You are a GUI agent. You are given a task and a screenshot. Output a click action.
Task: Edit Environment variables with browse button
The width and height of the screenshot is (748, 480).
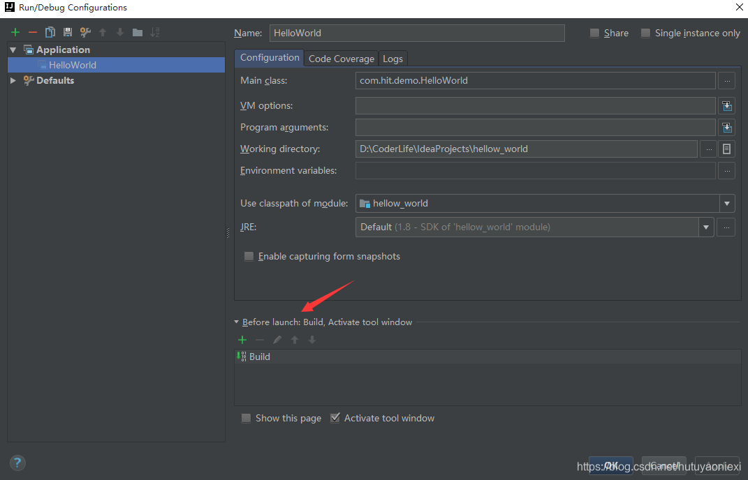pyautogui.click(x=726, y=170)
